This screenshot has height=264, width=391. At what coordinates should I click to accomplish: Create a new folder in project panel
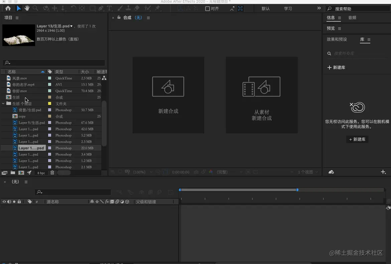[x=13, y=173]
